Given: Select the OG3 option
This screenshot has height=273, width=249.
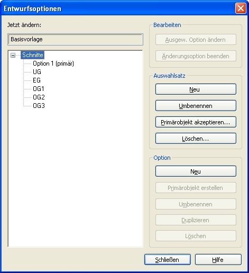Looking at the screenshot, I should (x=39, y=106).
